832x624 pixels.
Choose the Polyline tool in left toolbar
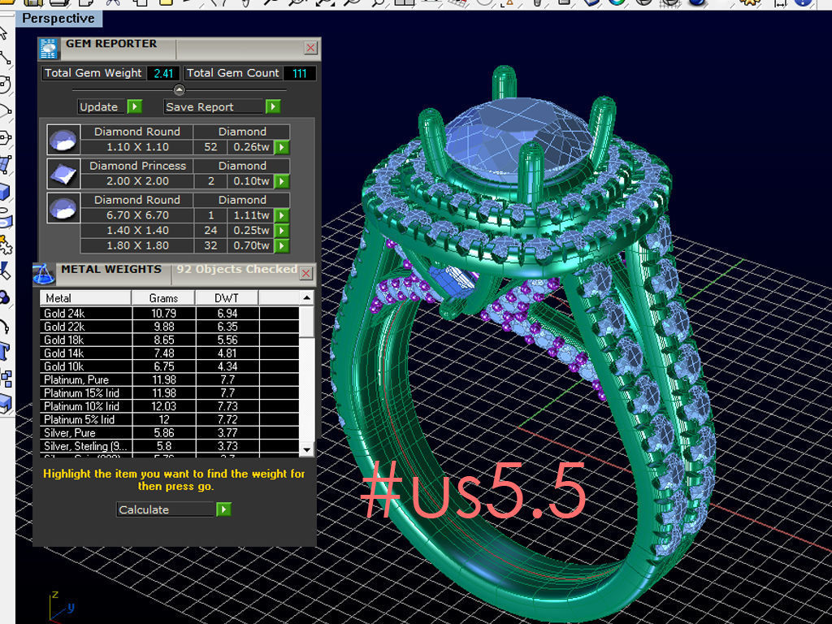click(x=5, y=58)
